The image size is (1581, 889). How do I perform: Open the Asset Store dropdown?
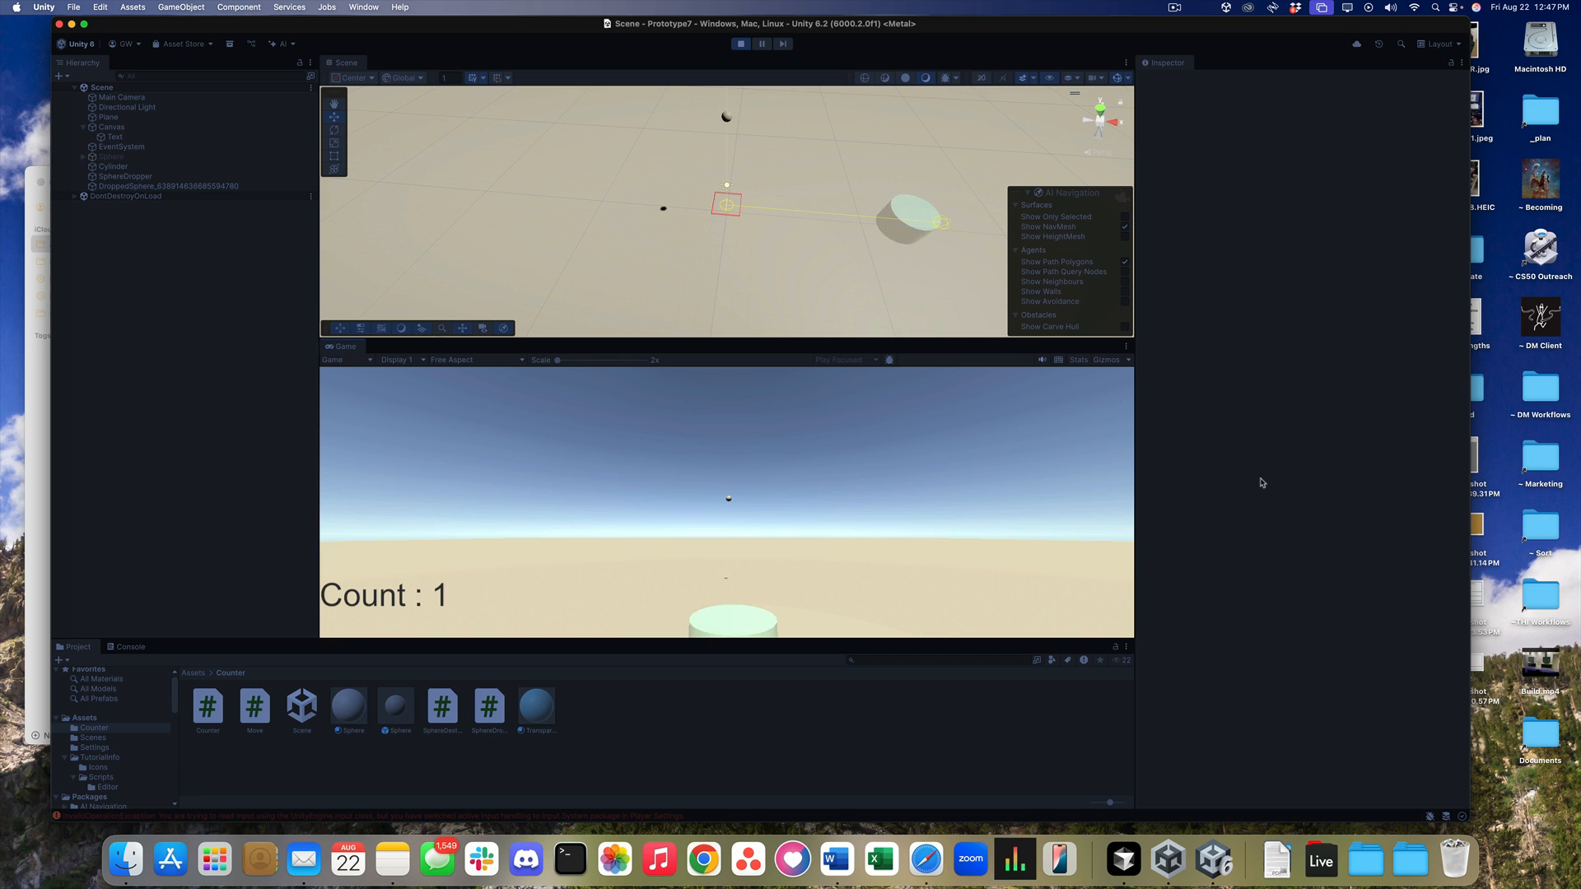tap(183, 44)
